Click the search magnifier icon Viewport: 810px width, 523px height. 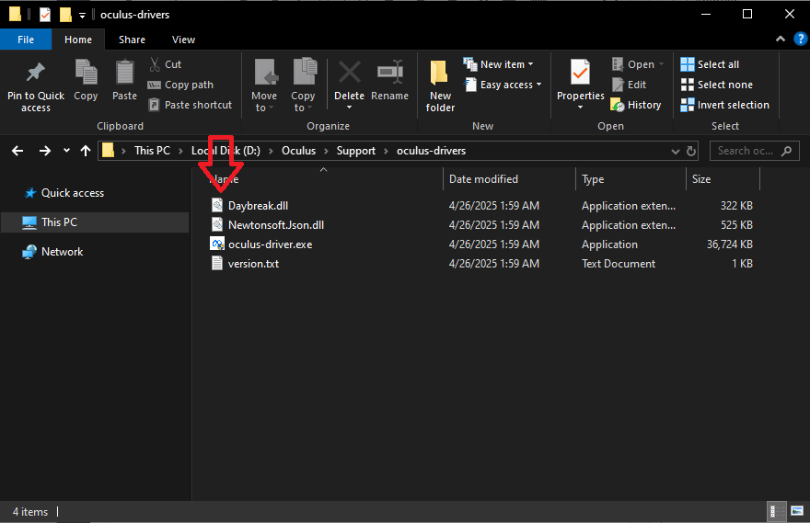(x=787, y=151)
